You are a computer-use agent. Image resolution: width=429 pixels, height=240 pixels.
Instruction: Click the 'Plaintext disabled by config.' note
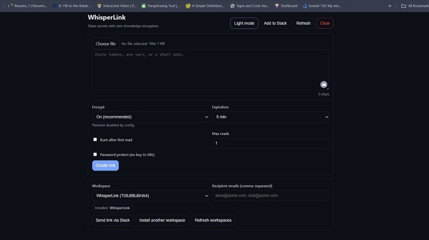point(113,125)
